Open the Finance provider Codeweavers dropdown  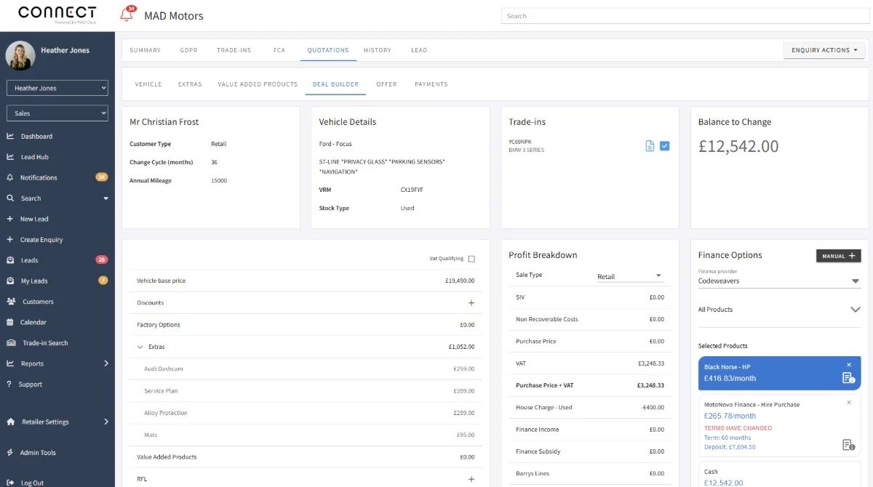click(x=779, y=280)
